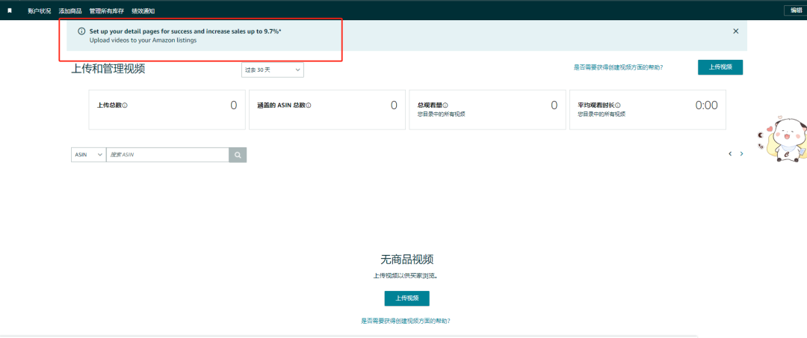Click the info icon next to 上传总数
The height and width of the screenshot is (338, 807).
pyautogui.click(x=125, y=105)
